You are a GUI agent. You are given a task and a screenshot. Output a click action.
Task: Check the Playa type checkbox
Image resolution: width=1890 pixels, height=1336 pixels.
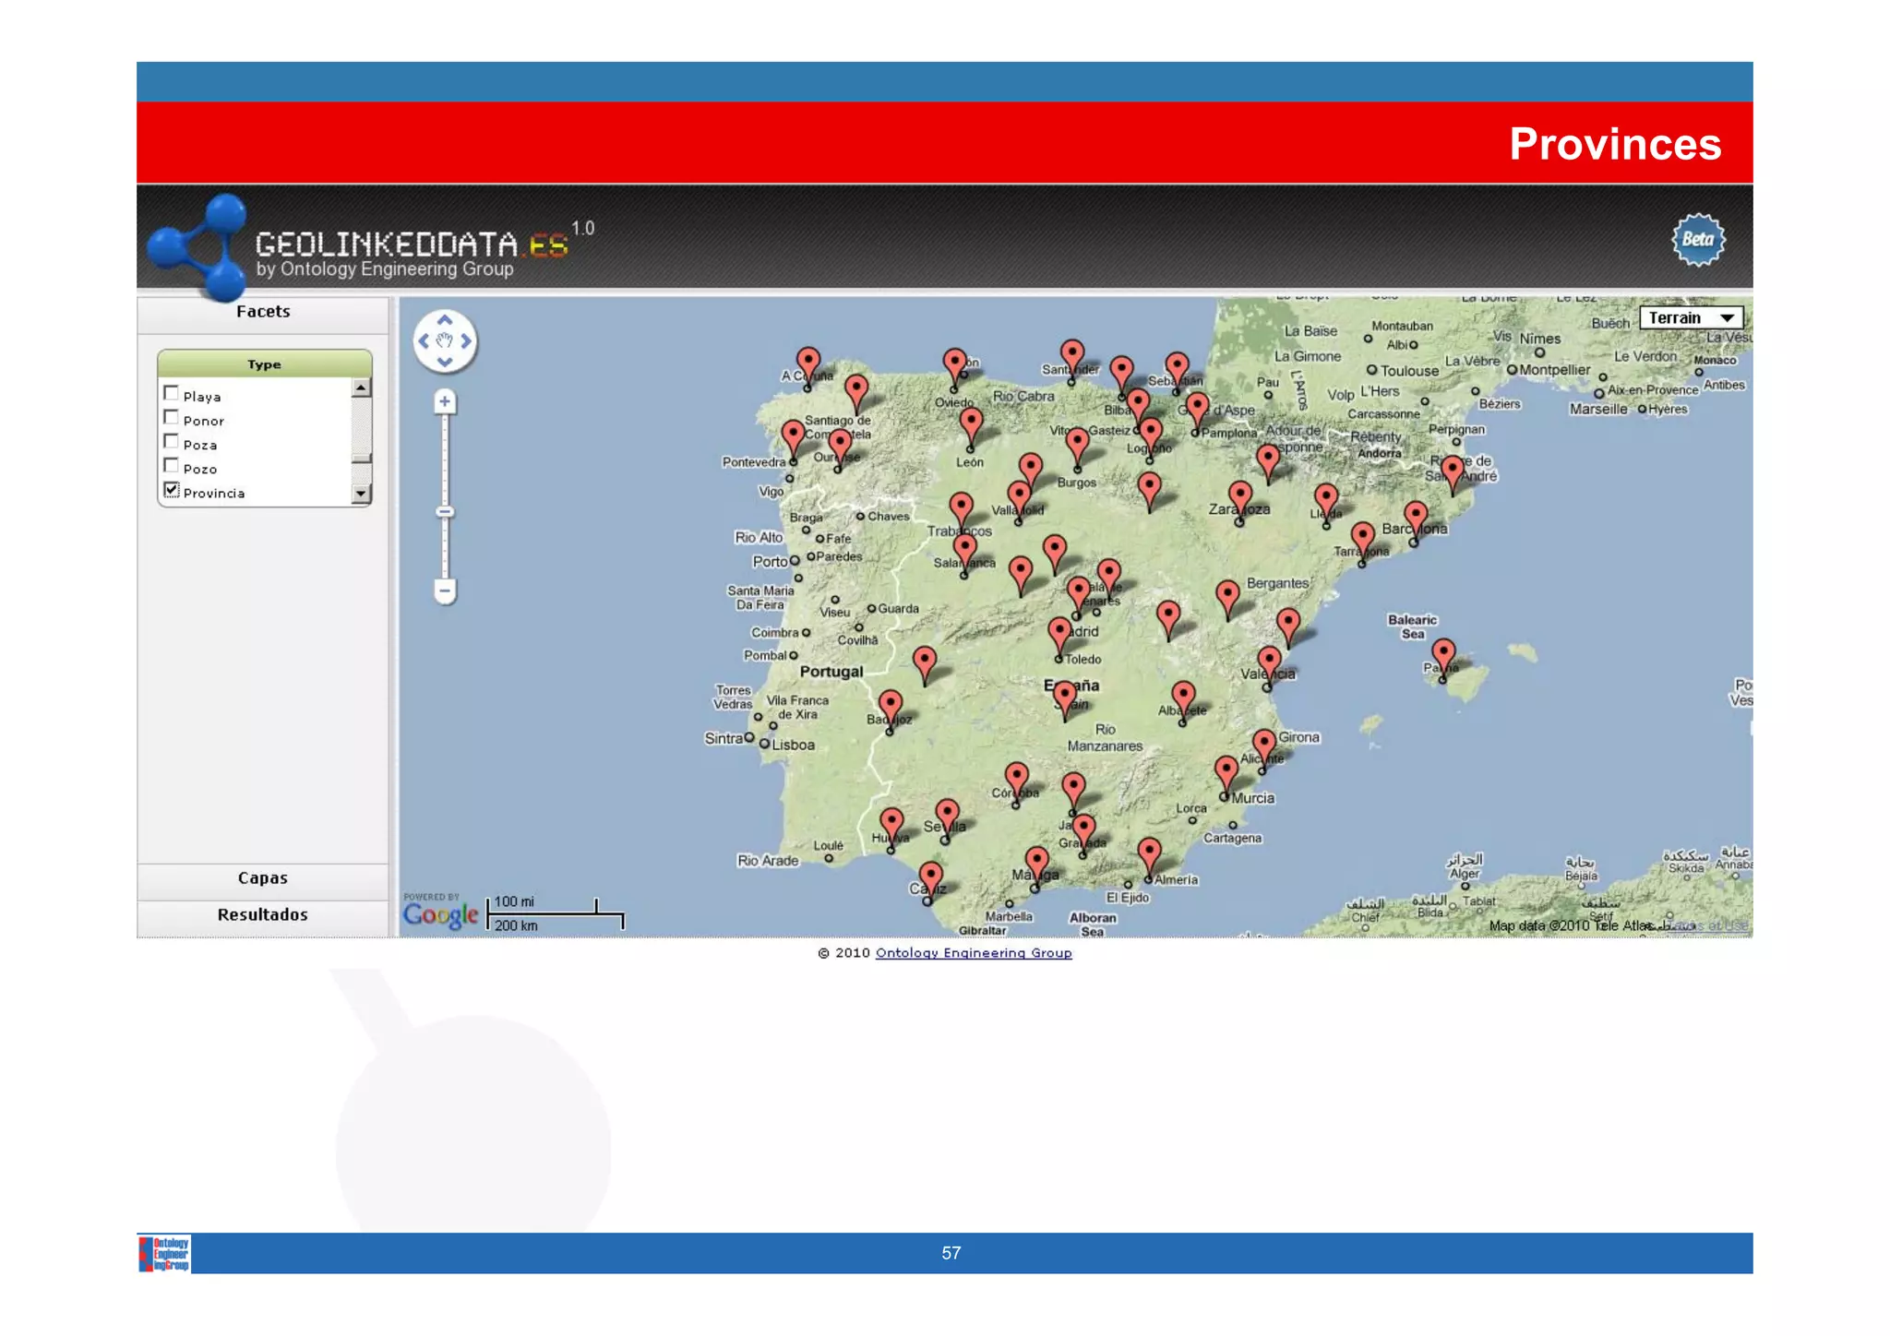point(172,394)
